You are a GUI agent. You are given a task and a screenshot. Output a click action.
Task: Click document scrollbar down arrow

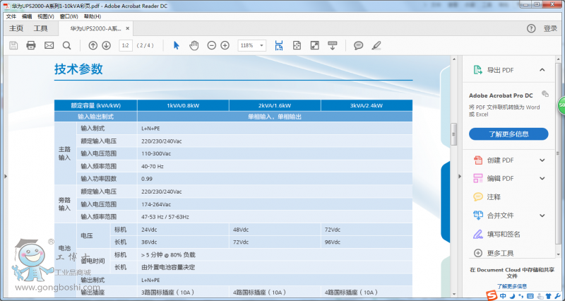click(454, 294)
